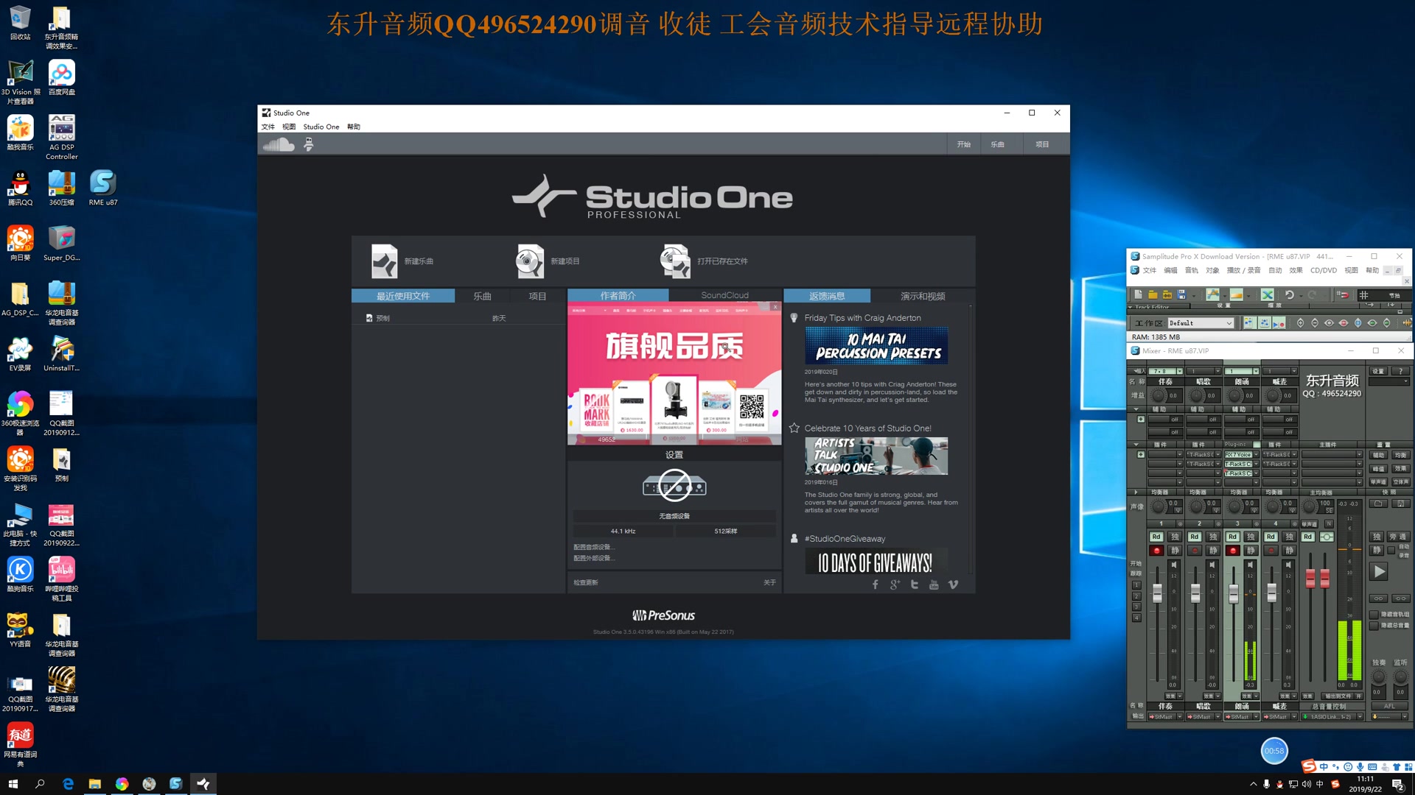Viewport: 1415px width, 795px height.
Task: Open Microsoft Edge from the taskbar
Action: 68,784
